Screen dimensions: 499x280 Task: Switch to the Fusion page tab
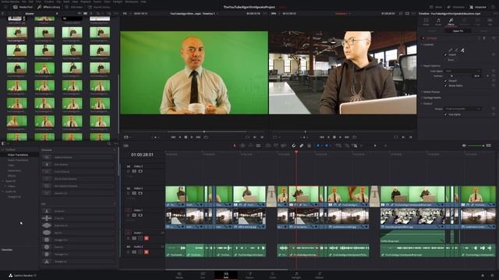pos(249,275)
